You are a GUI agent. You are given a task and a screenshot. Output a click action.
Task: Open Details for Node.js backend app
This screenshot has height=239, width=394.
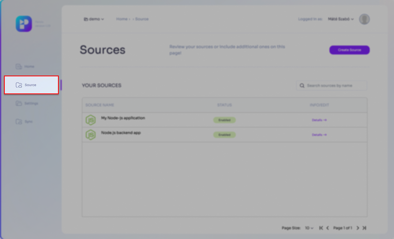[x=319, y=135]
